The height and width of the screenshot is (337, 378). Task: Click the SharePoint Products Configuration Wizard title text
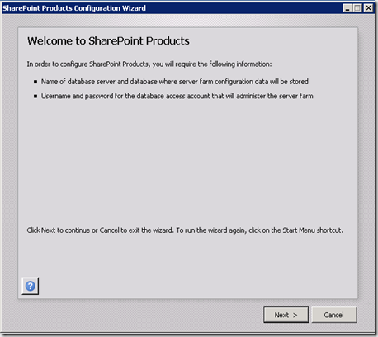coord(74,8)
